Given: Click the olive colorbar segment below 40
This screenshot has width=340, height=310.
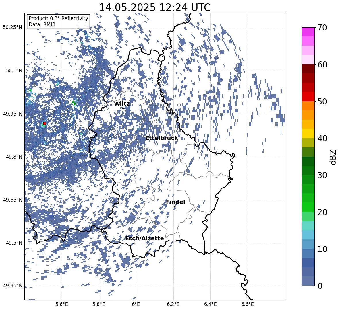Looking at the screenshot, I should click(308, 143).
